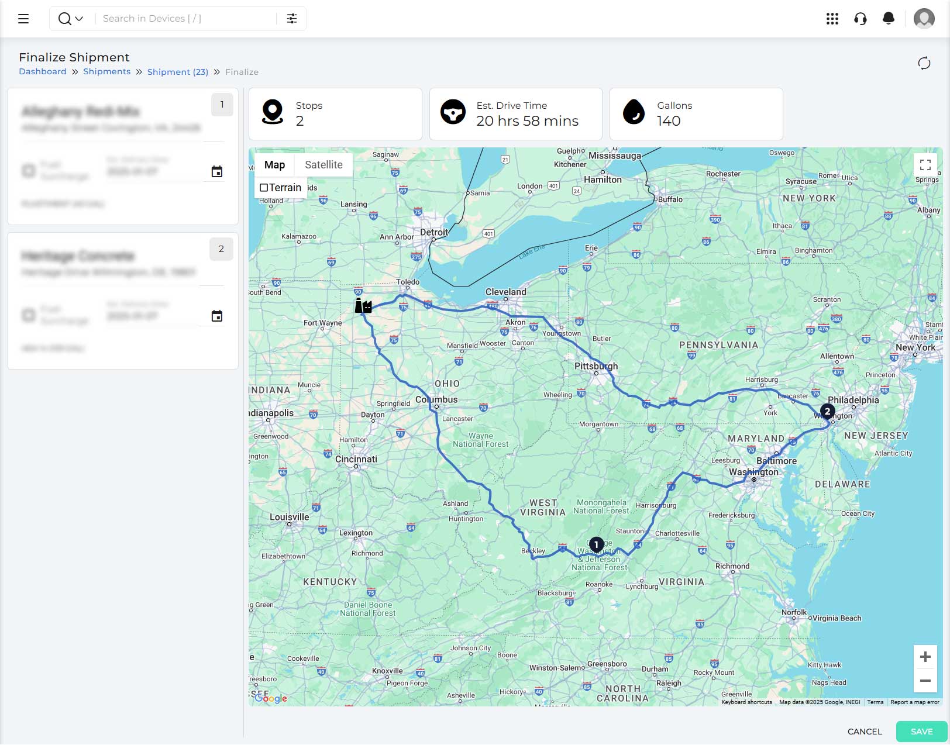950x745 pixels.
Task: Open the user profile avatar
Action: click(924, 19)
